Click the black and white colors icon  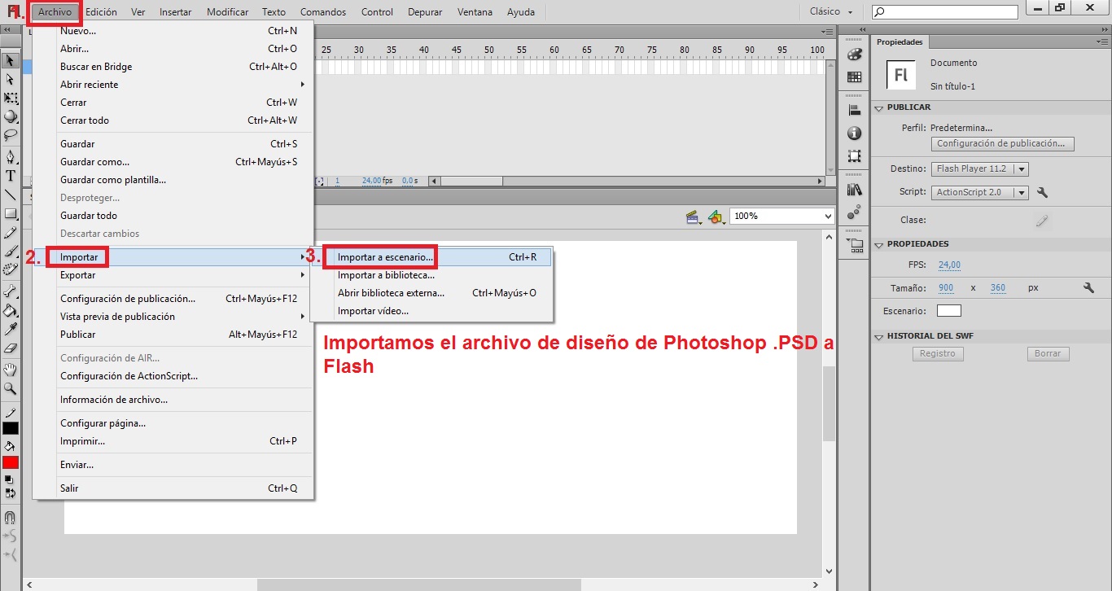tap(10, 479)
